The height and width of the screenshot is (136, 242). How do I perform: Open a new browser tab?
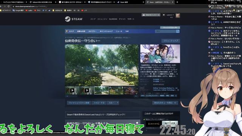pyautogui.click(x=177, y=2)
